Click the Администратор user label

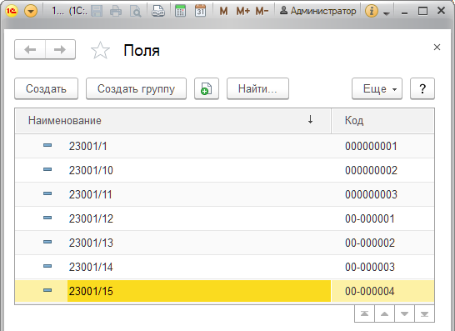tap(317, 11)
